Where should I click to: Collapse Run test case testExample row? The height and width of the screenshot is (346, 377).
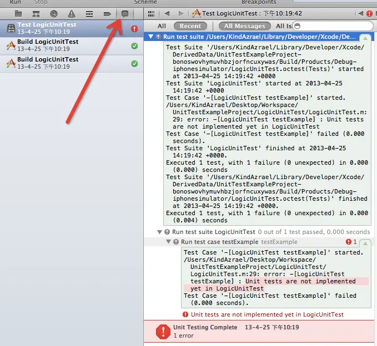coord(169,242)
